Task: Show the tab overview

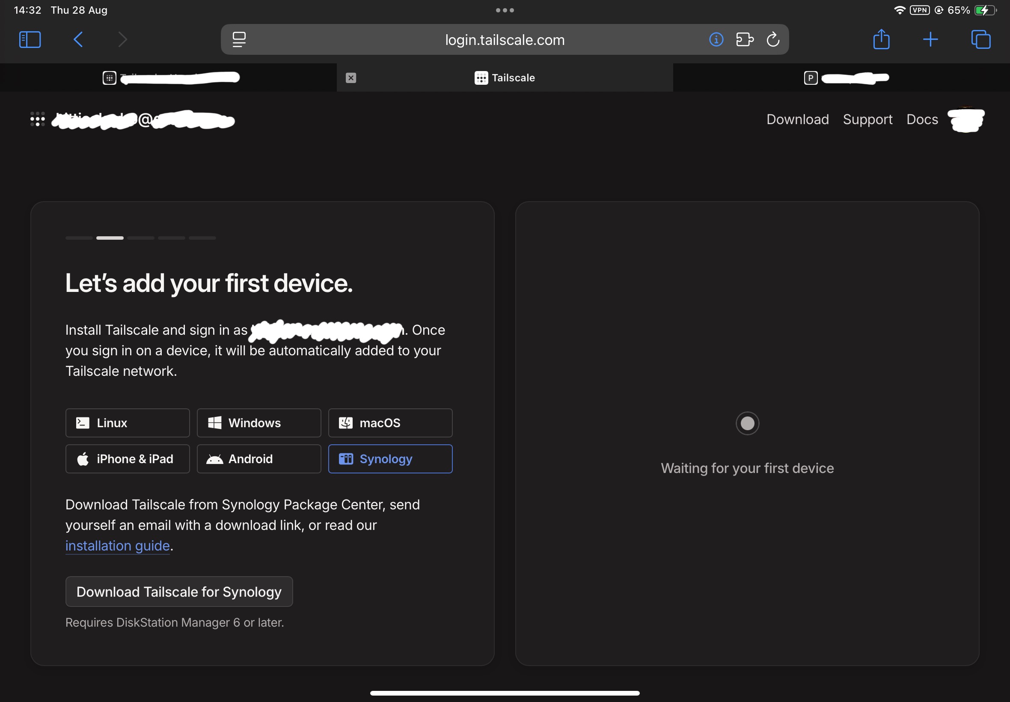Action: tap(980, 39)
